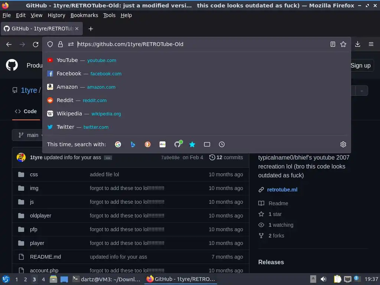Open the Firefox hamburger menu
Image resolution: width=380 pixels, height=285 pixels.
[x=371, y=44]
